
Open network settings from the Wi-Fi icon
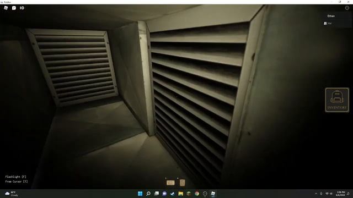coord(327,194)
